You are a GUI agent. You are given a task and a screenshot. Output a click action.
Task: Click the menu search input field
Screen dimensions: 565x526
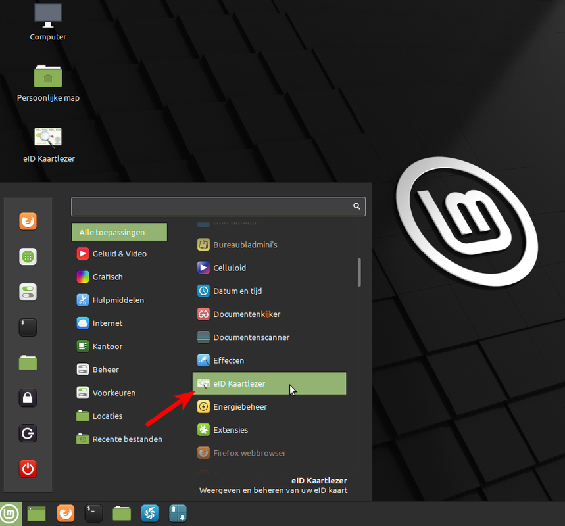pyautogui.click(x=218, y=206)
